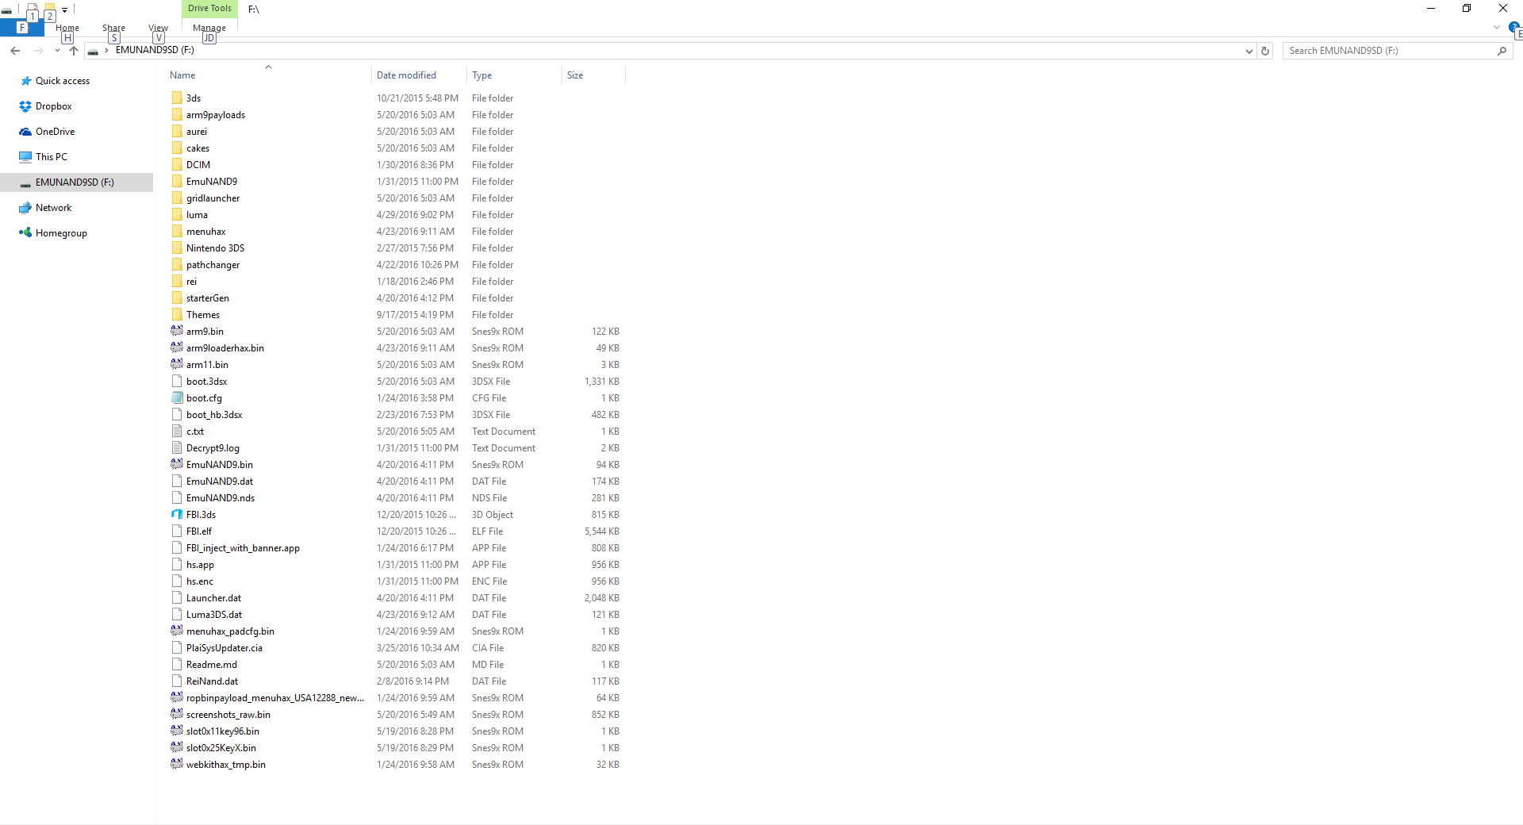1523x825 pixels.
Task: Select EMUNAND9SD (F:) drive in sidebar
Action: point(76,182)
